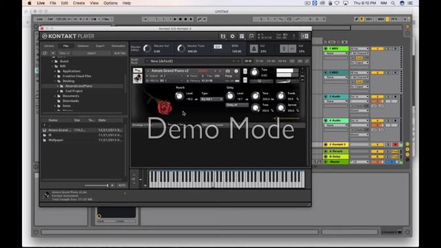Toggle Kontakt rack view layout icon
This screenshot has height=248, width=441.
[x=242, y=37]
